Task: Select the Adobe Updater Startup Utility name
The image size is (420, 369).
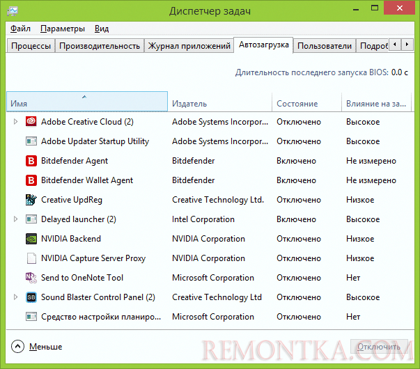Action: click(95, 141)
